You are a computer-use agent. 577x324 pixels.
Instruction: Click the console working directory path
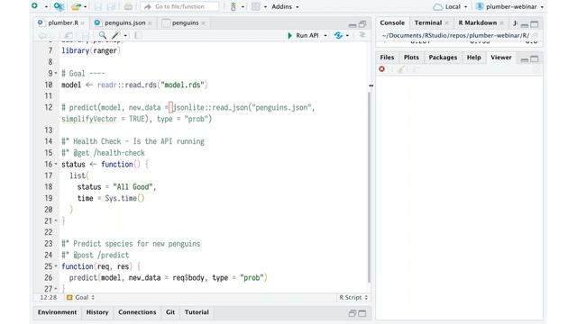pos(455,36)
